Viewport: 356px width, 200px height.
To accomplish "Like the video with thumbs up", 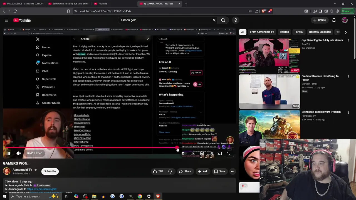I will point(158,171).
